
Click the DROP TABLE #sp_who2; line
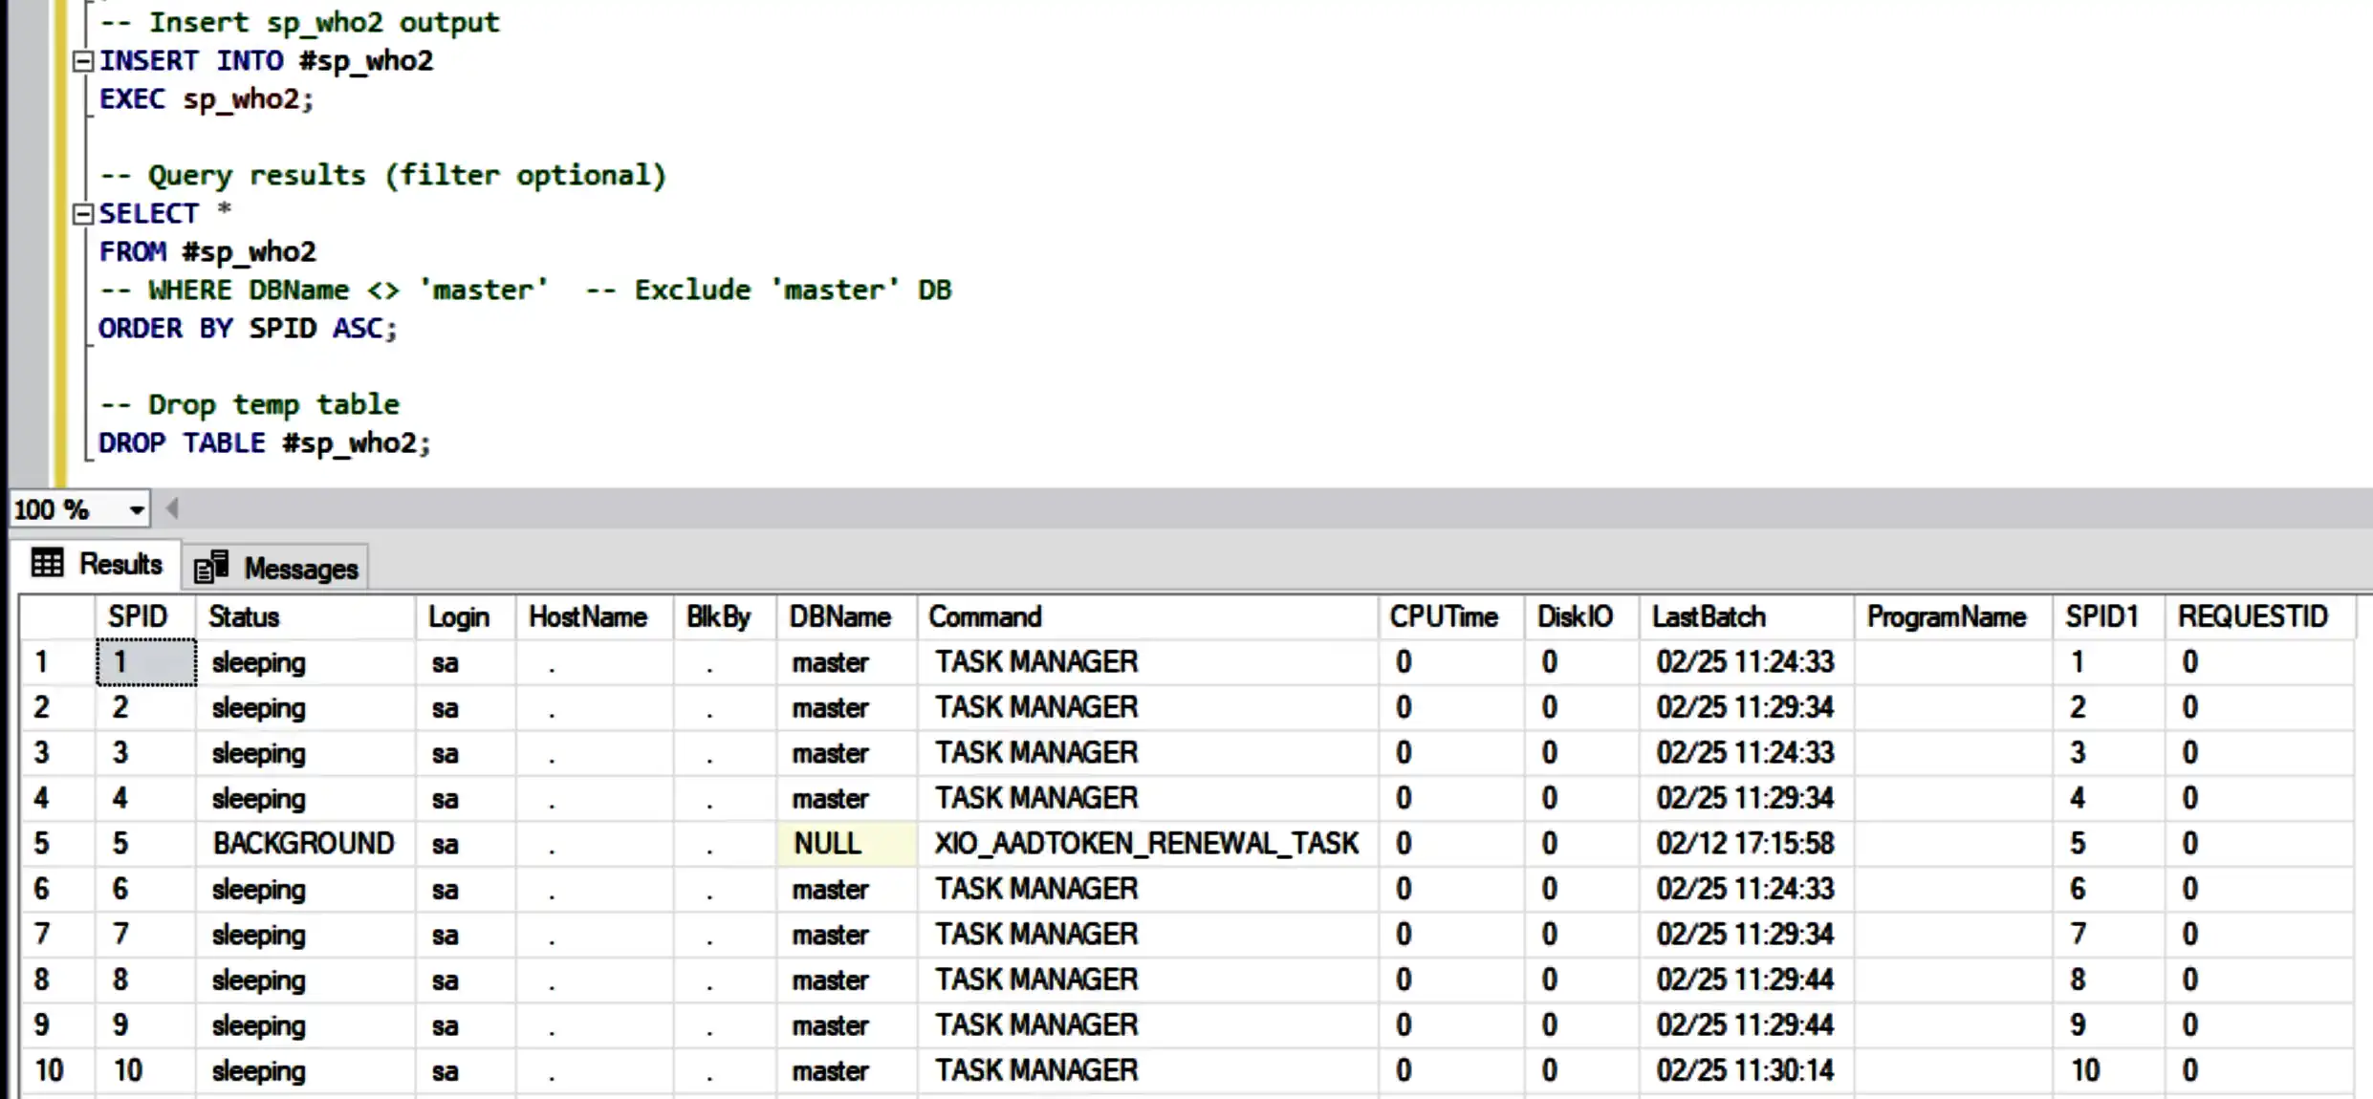click(265, 443)
